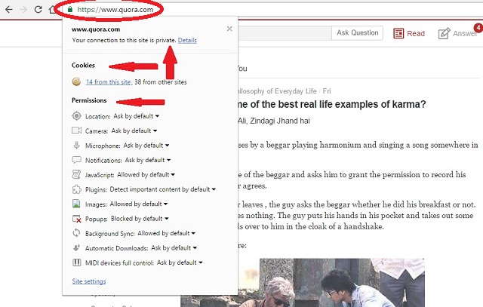
Task: Change the Automatic Downloads permission
Action: (174, 247)
